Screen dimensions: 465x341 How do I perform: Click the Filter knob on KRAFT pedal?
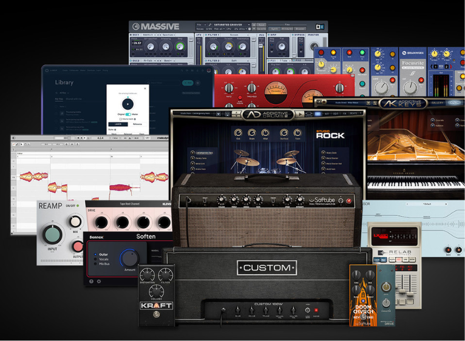click(x=166, y=274)
